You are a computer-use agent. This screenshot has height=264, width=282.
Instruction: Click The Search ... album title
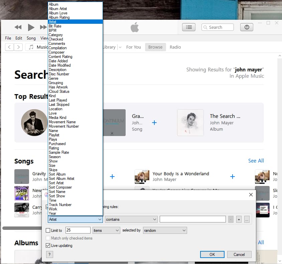[x=225, y=116]
